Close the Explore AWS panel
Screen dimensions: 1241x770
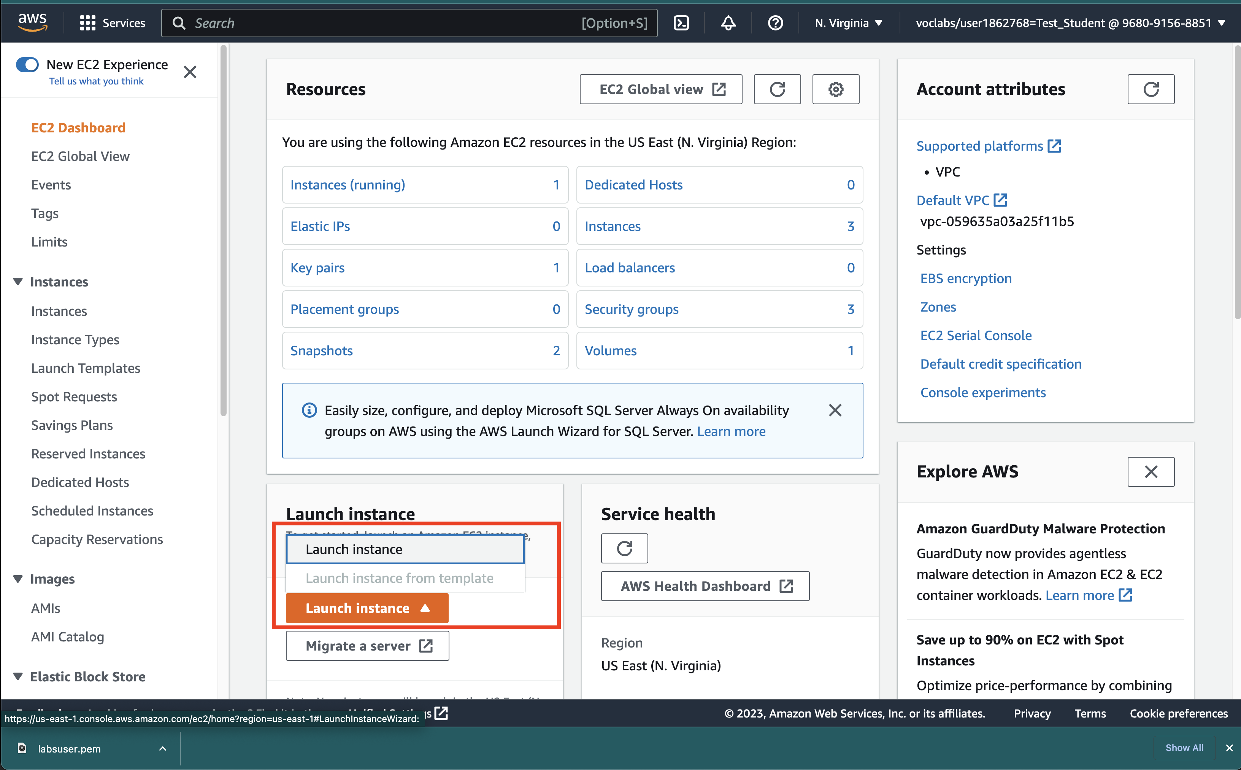pyautogui.click(x=1151, y=472)
